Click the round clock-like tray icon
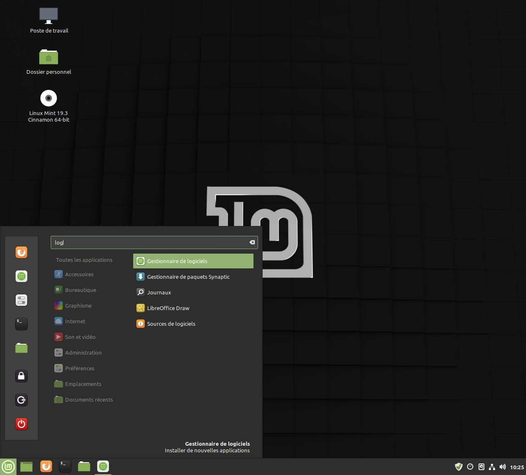This screenshot has height=475, width=526. pyautogui.click(x=470, y=467)
